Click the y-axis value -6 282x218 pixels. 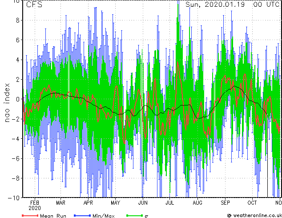pyautogui.click(x=16, y=158)
